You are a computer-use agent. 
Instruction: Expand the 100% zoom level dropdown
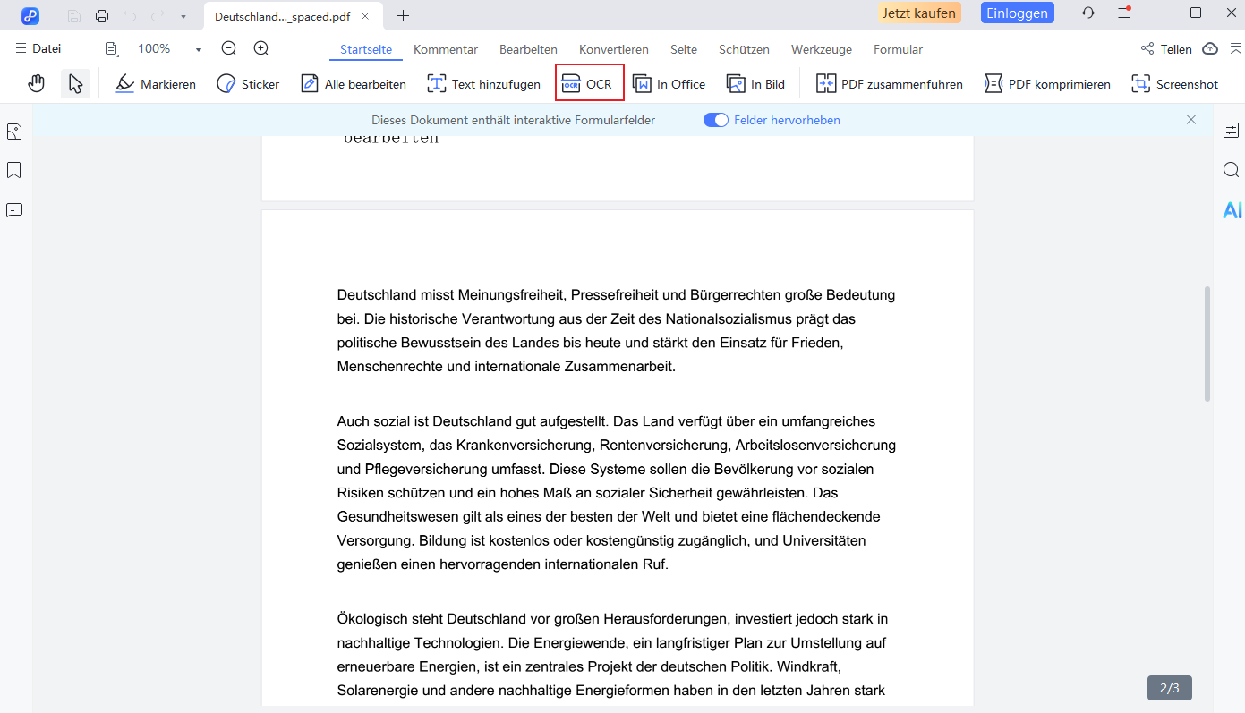click(x=199, y=50)
